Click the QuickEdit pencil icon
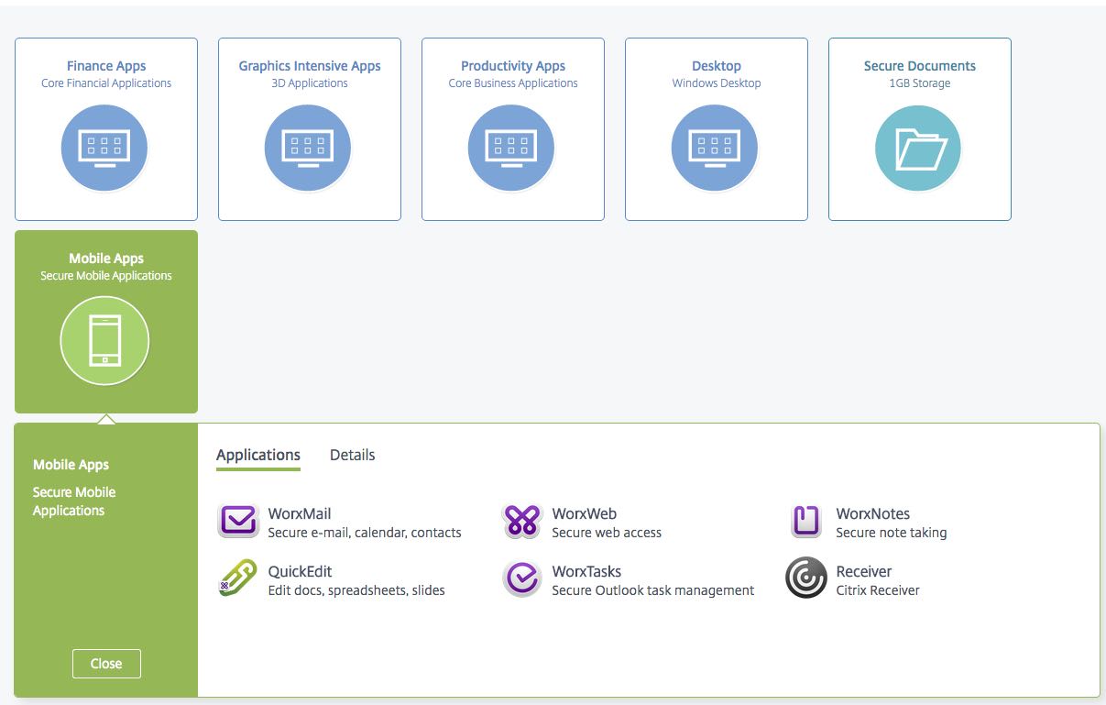This screenshot has width=1106, height=705. [238, 579]
